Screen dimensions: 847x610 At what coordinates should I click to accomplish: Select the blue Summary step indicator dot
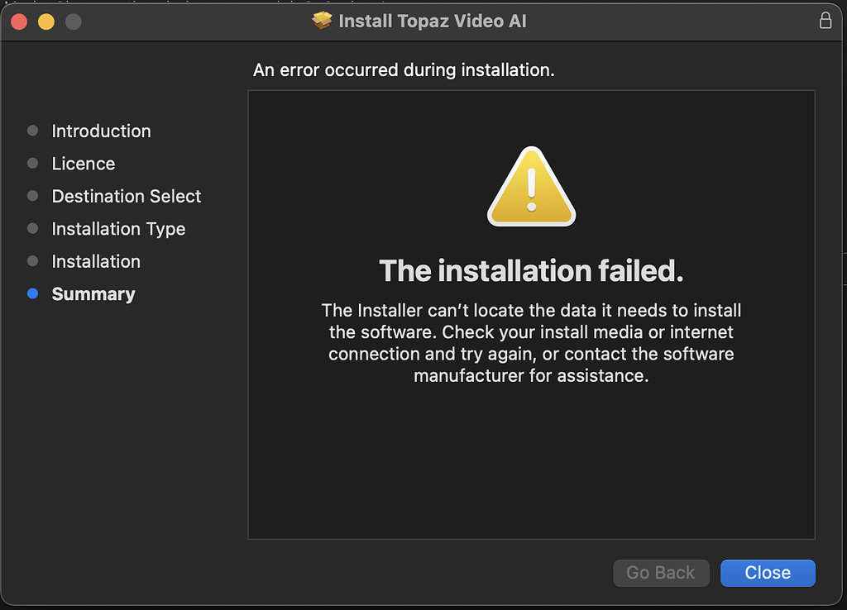[32, 293]
